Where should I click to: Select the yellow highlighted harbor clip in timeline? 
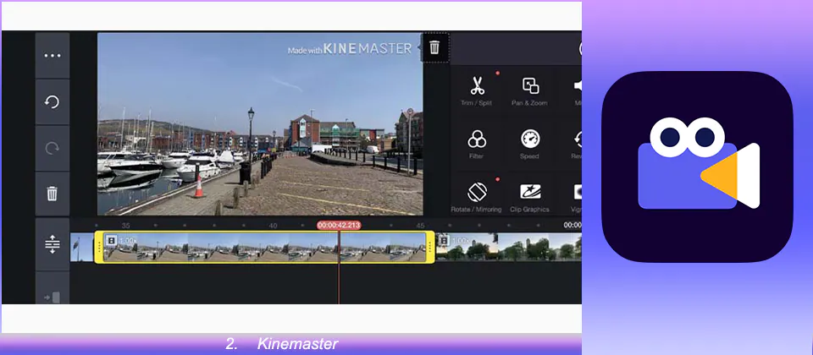point(264,248)
